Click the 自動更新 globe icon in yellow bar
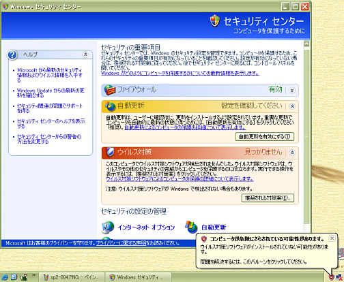Screen dimensions: 344x282 (x=111, y=106)
